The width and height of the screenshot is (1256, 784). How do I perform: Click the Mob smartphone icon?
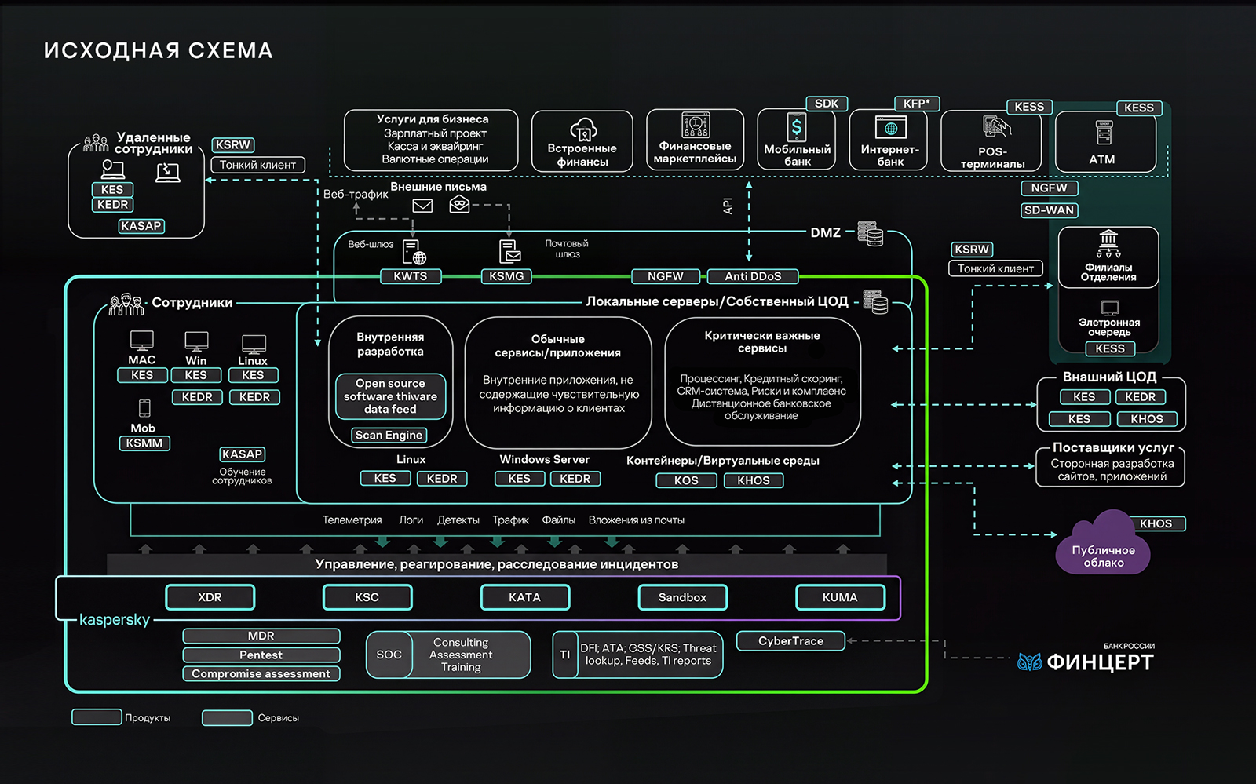click(x=144, y=408)
